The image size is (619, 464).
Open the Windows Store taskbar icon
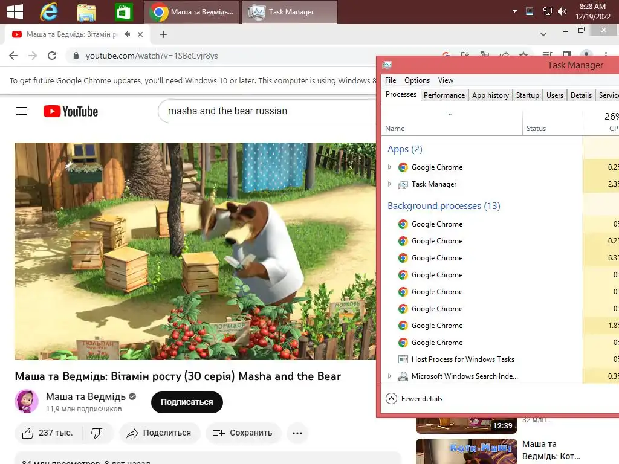[123, 12]
